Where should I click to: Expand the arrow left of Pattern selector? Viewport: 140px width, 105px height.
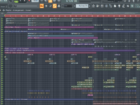tap(75, 6)
